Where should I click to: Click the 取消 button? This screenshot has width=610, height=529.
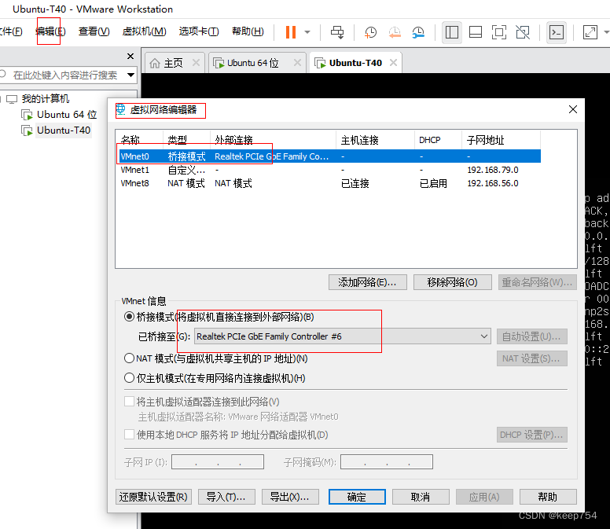tap(421, 497)
